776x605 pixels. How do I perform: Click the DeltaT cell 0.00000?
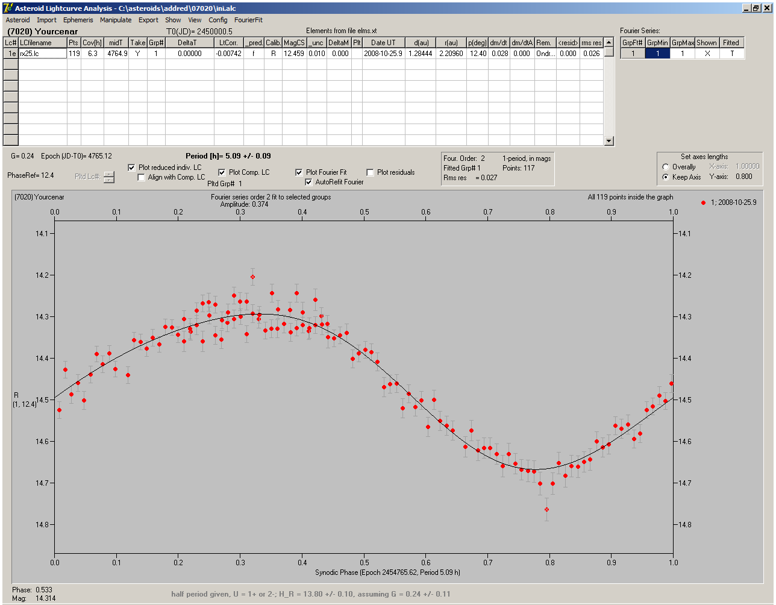click(189, 54)
